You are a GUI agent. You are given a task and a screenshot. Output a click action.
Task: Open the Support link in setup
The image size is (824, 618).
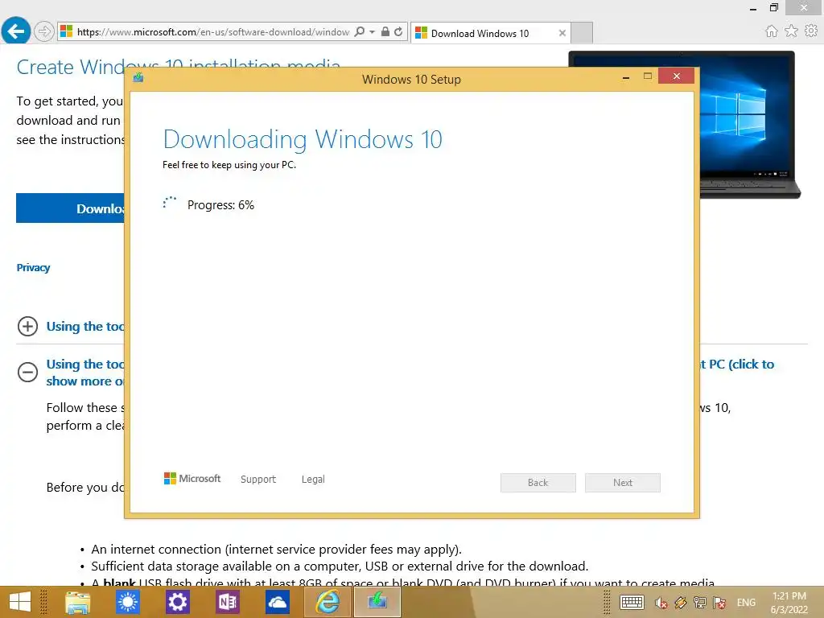(x=258, y=480)
